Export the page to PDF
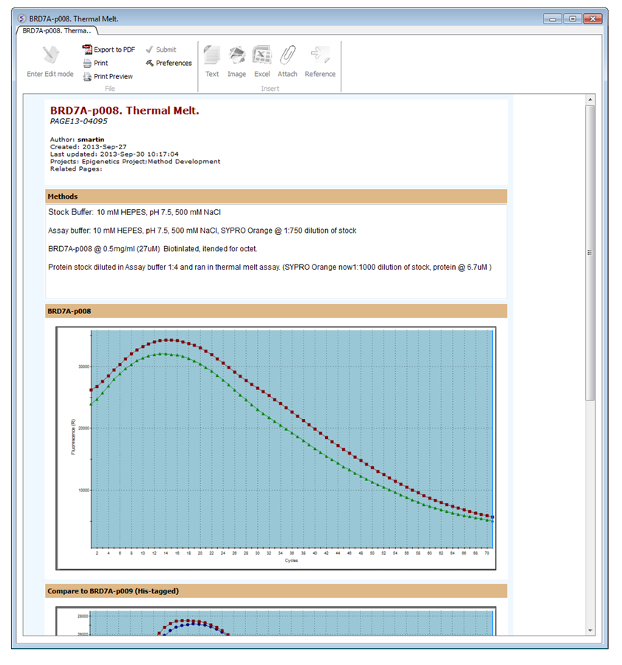 click(108, 50)
